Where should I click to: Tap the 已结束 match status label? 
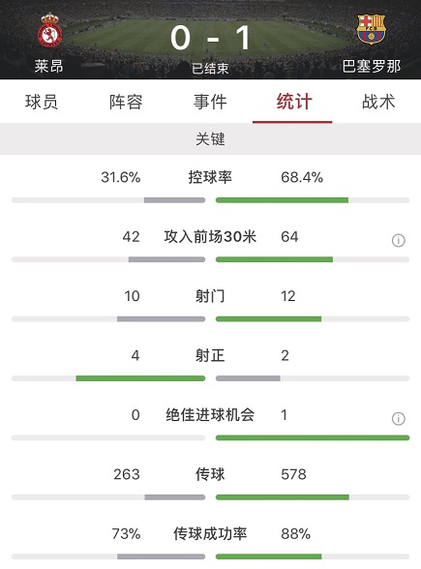[210, 68]
